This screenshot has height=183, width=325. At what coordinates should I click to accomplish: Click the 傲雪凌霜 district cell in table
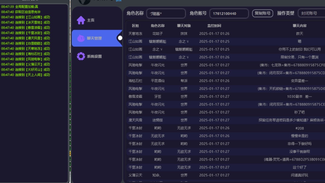click(135, 96)
